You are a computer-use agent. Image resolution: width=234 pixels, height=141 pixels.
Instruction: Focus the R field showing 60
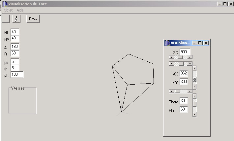point(15,53)
